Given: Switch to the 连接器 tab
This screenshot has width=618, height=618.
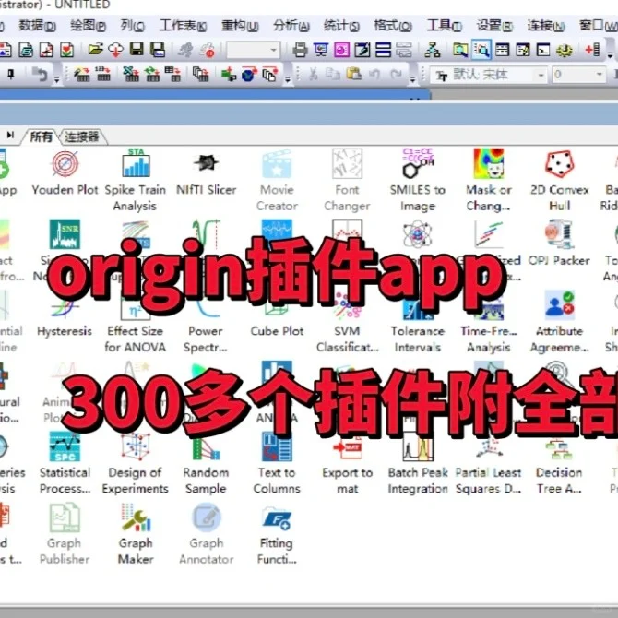Looking at the screenshot, I should 81,137.
